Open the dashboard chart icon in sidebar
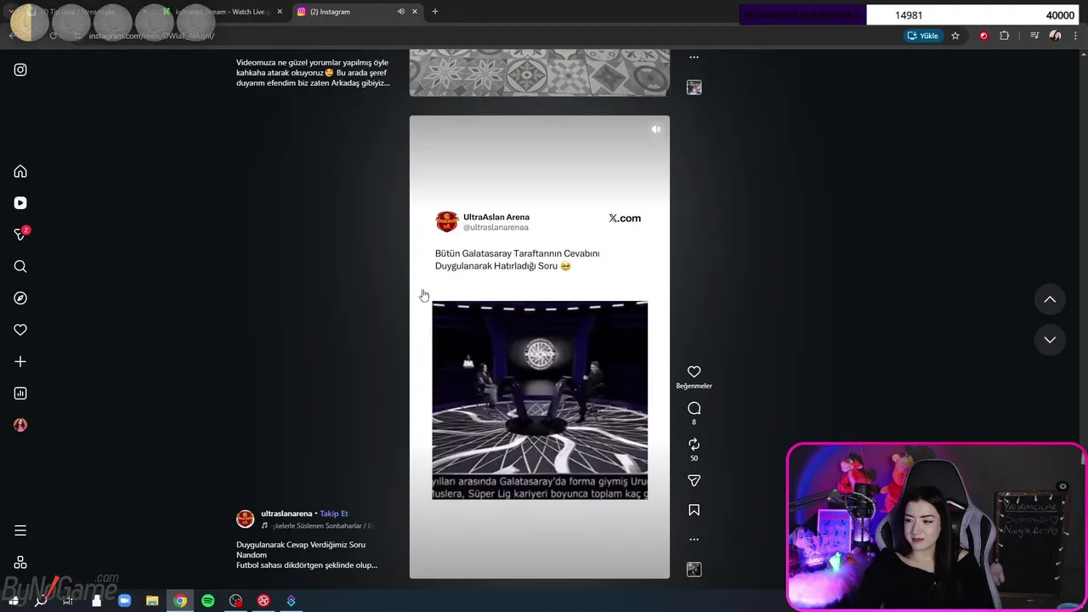 click(20, 394)
